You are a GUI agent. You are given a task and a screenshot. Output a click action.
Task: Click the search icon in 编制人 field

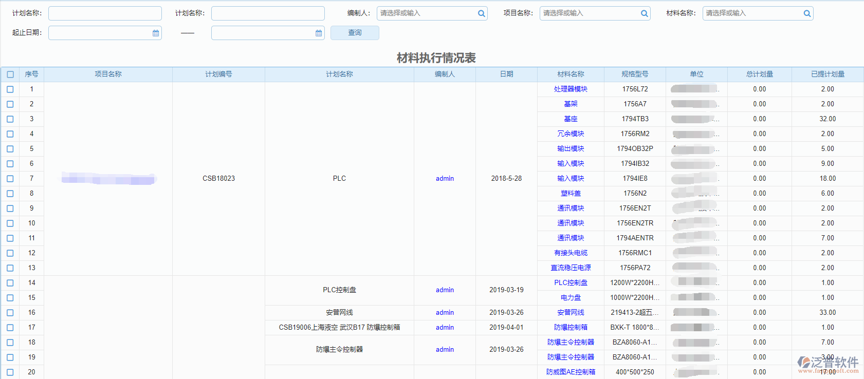(x=481, y=14)
